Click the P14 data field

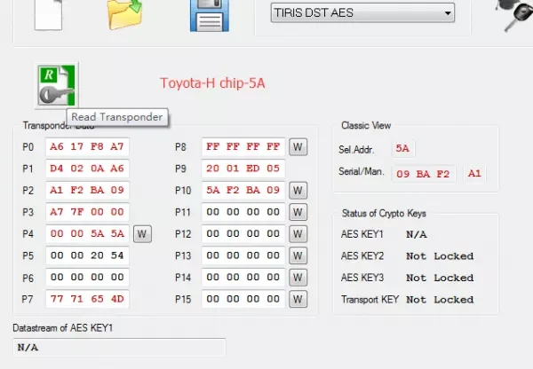[x=243, y=278]
